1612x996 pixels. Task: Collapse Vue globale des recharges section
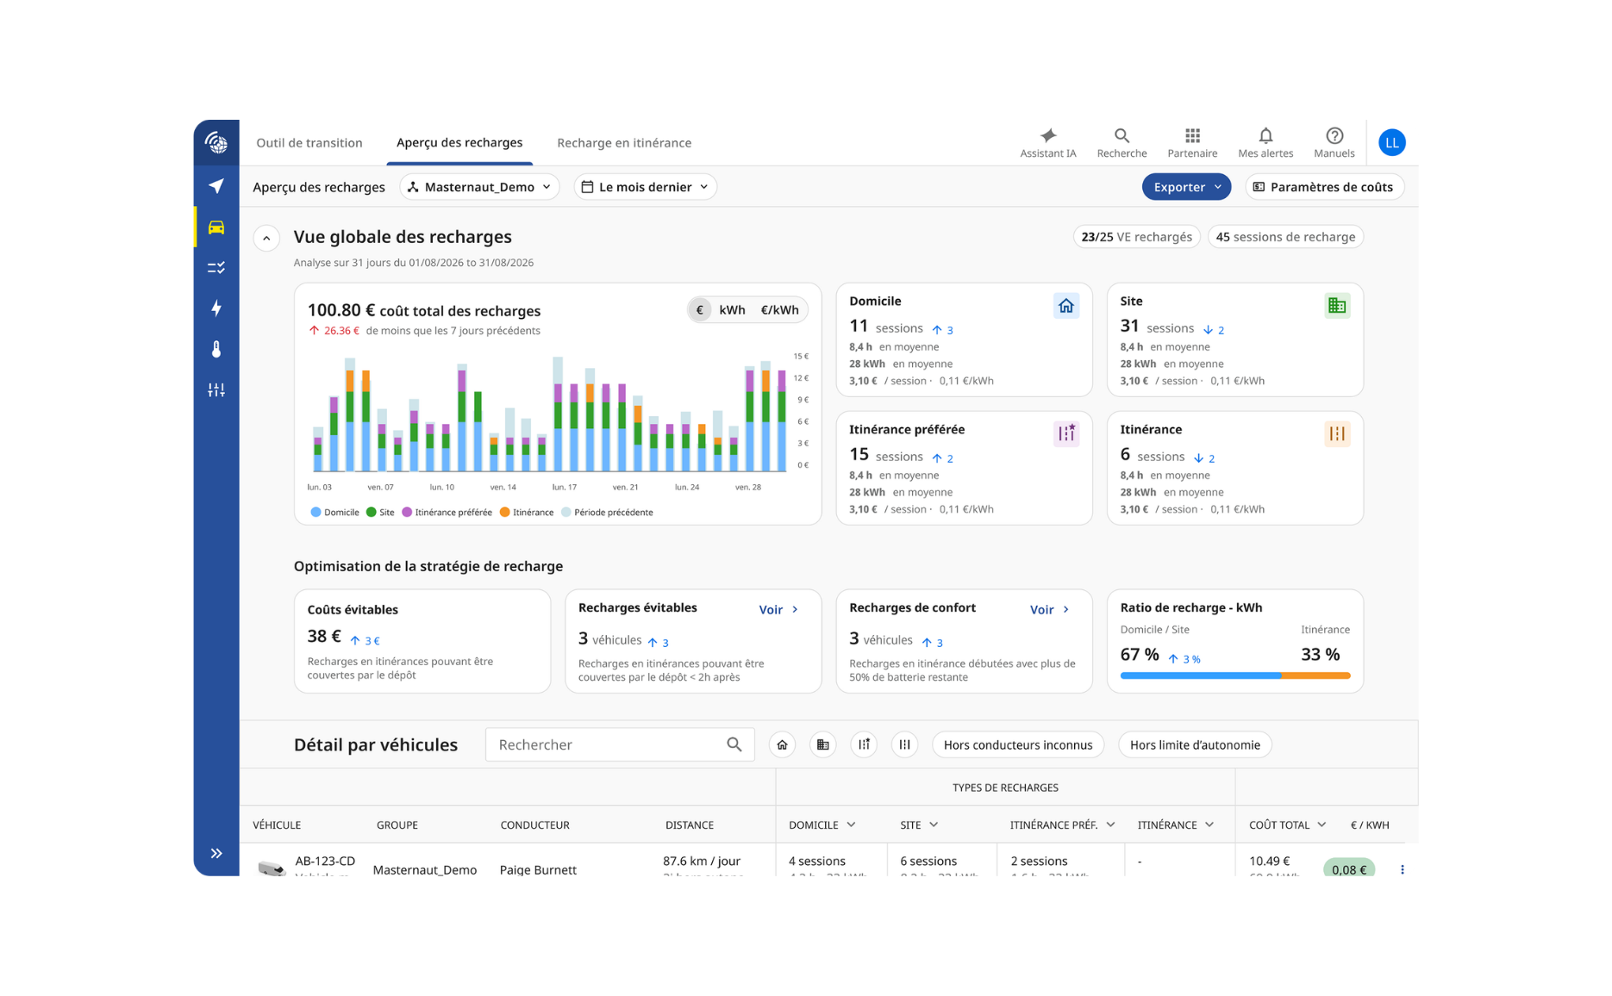(266, 238)
